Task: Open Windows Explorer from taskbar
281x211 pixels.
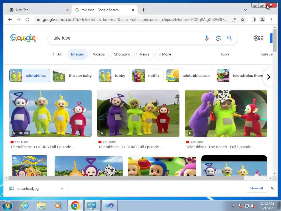Action: (x=41, y=206)
